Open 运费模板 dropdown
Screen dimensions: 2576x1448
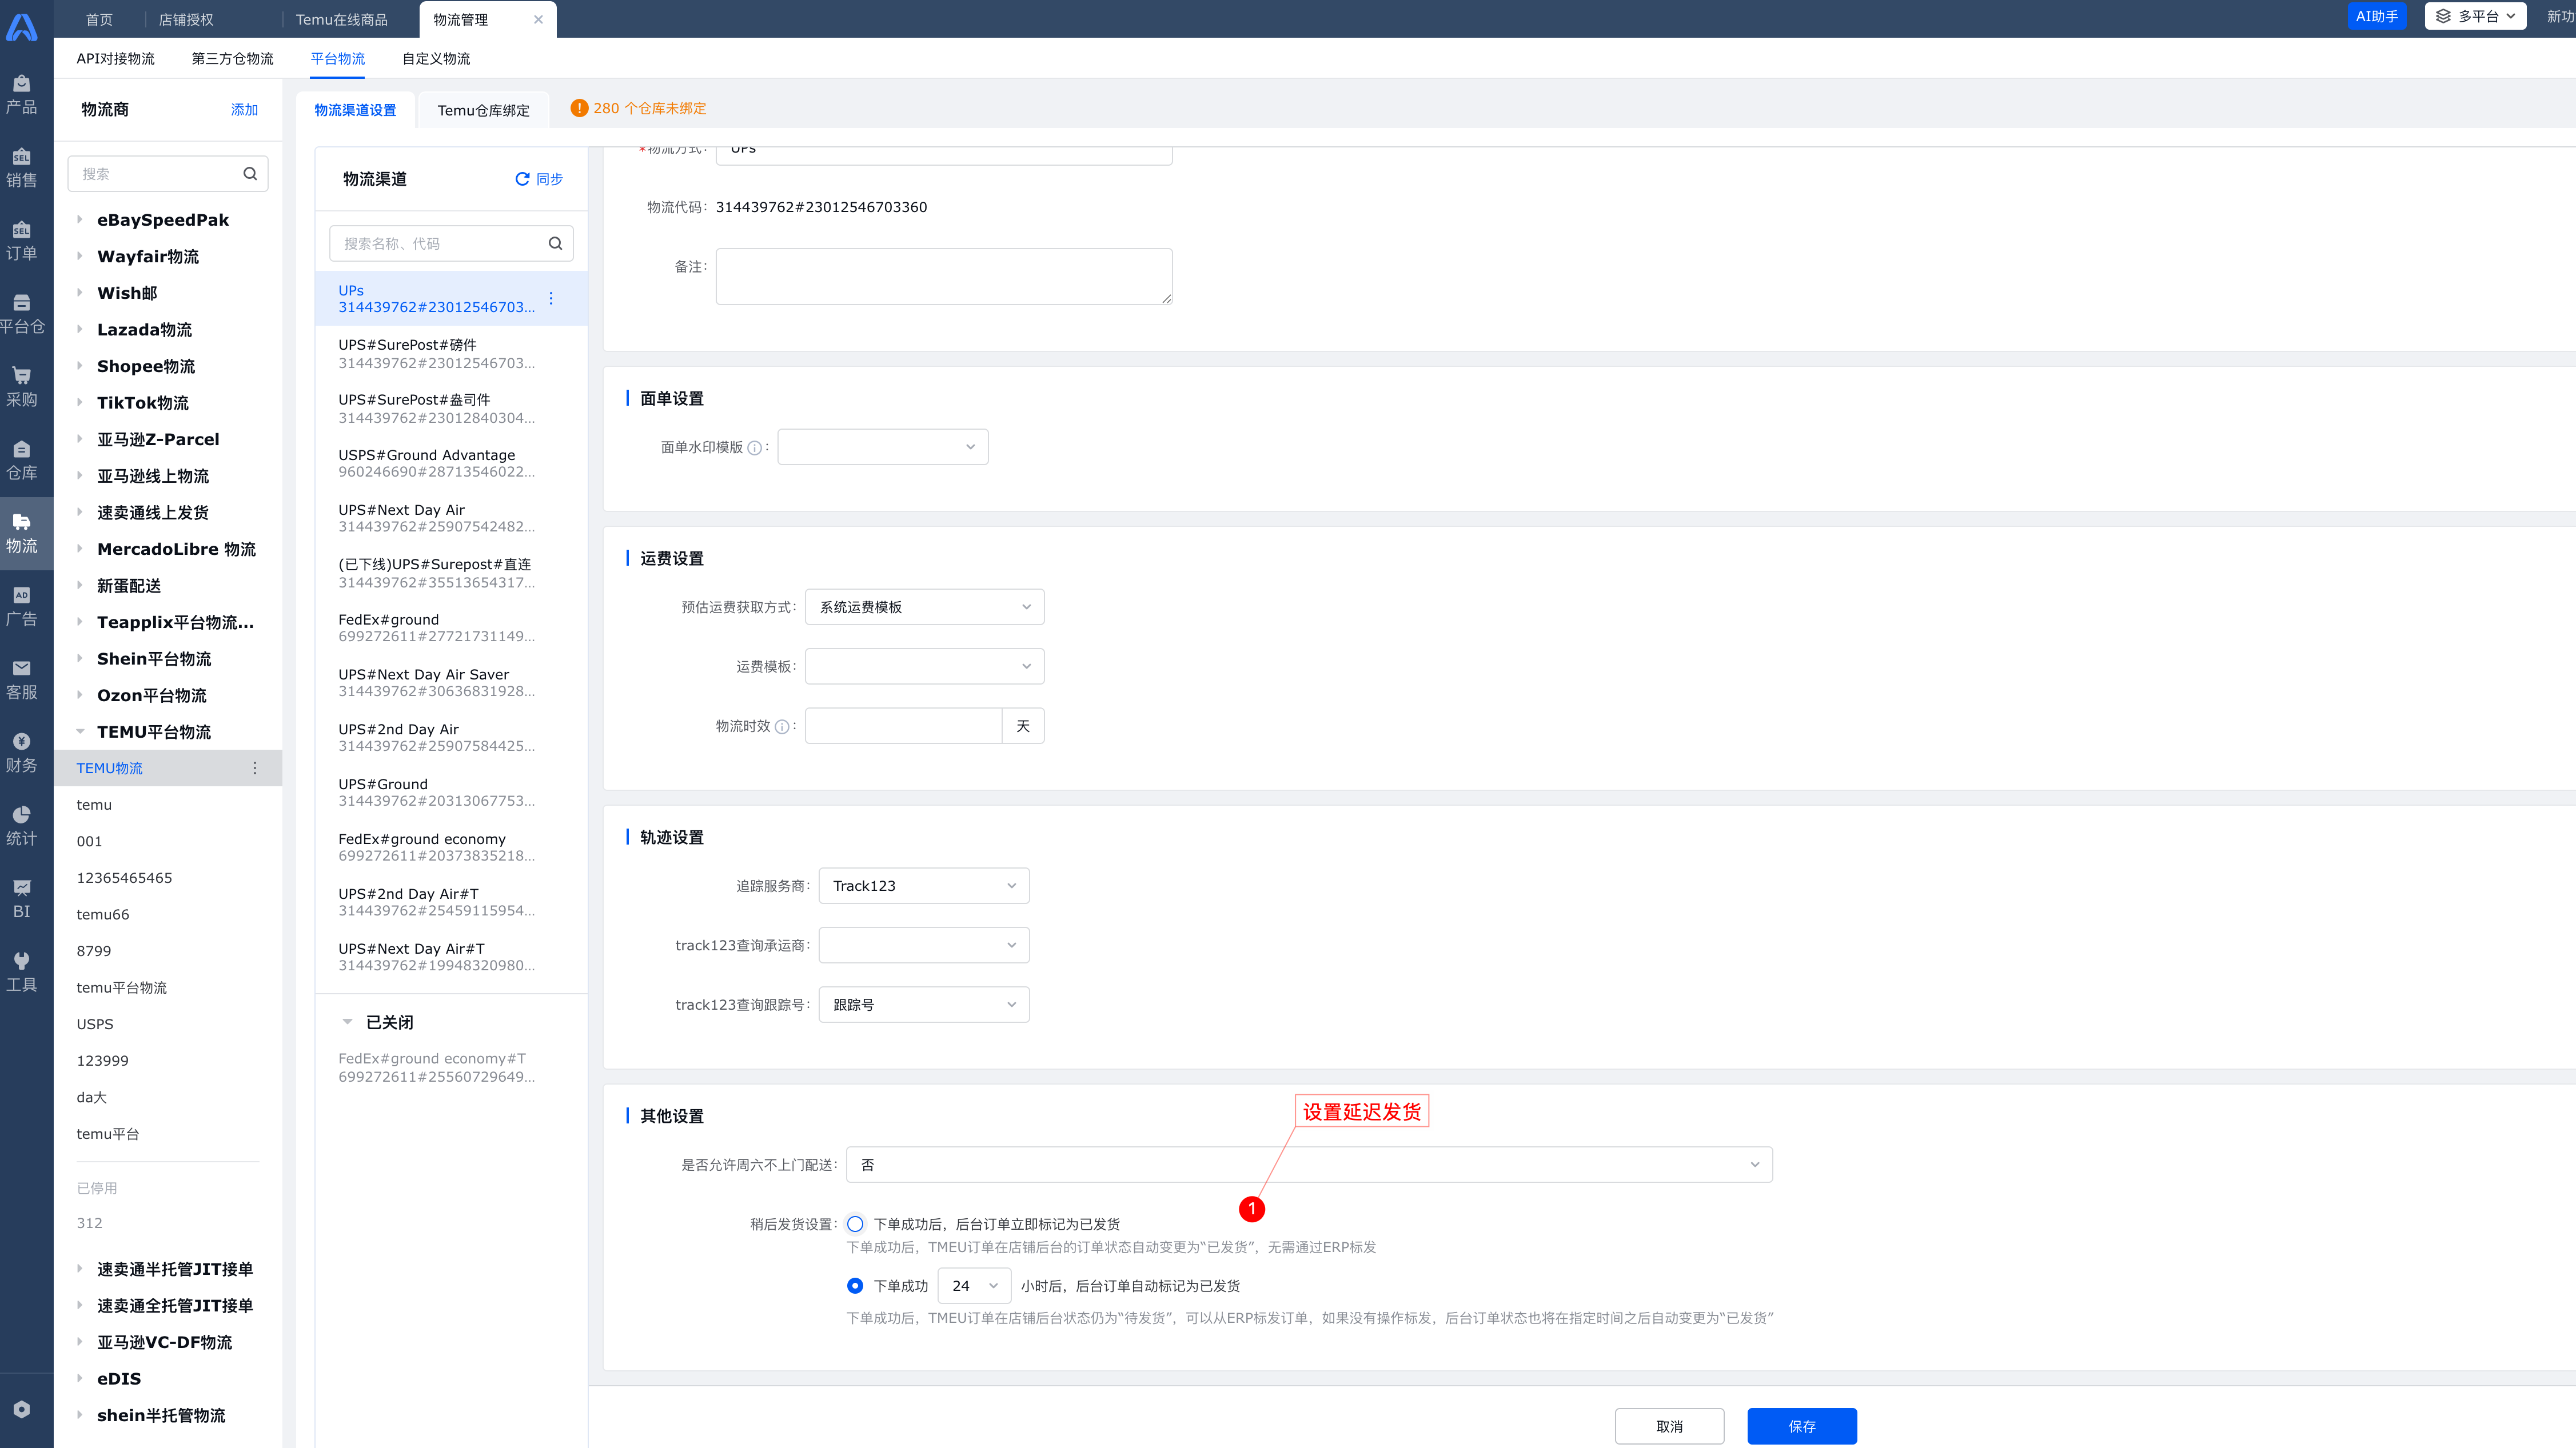click(925, 666)
